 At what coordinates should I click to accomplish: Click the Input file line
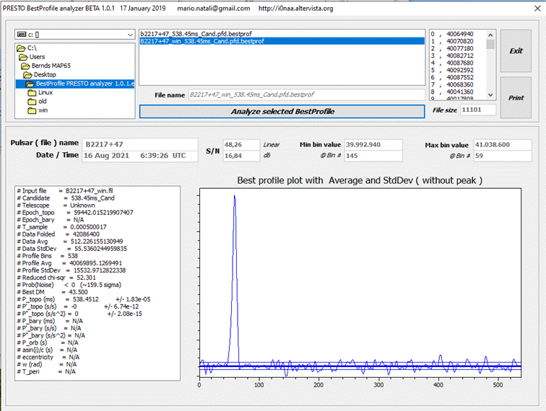[x=65, y=191]
